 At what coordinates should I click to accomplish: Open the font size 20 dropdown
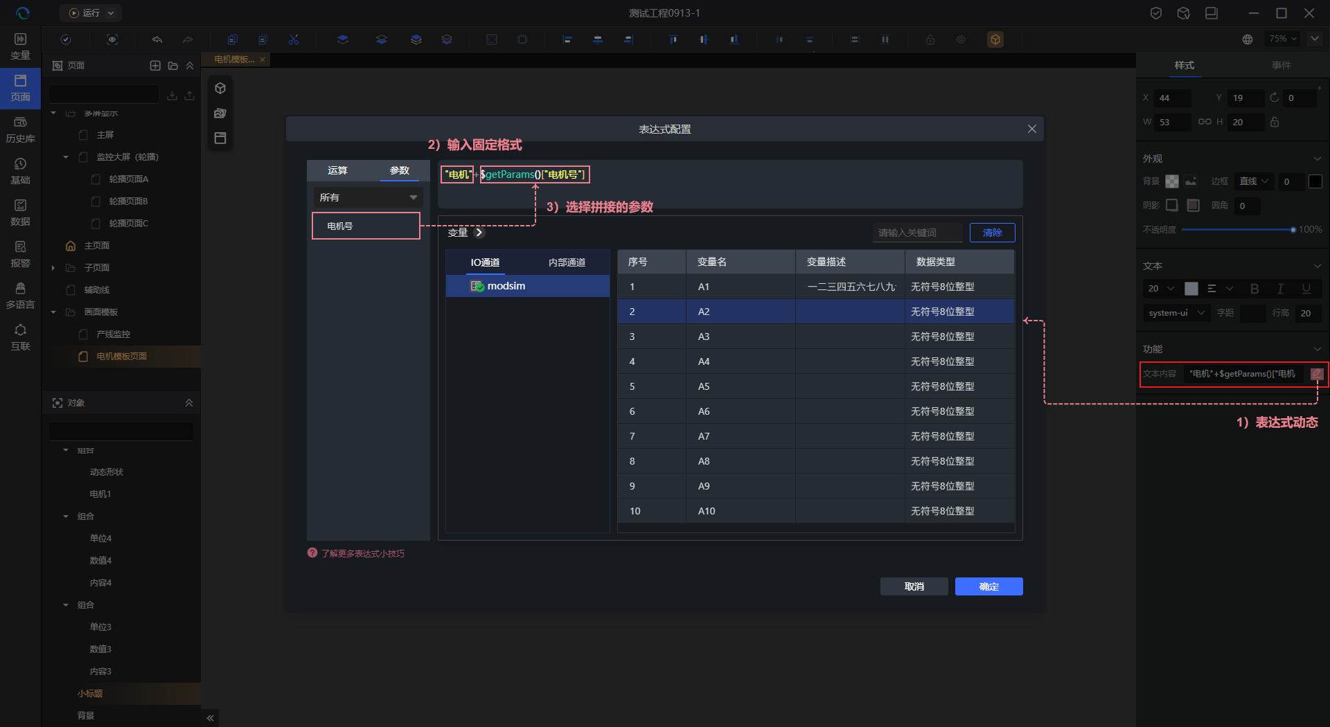1160,289
